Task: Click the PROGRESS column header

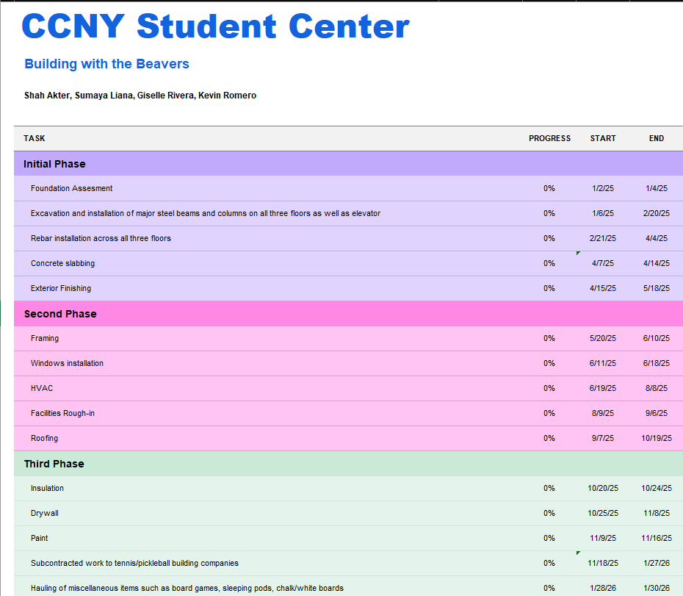Action: pos(550,138)
